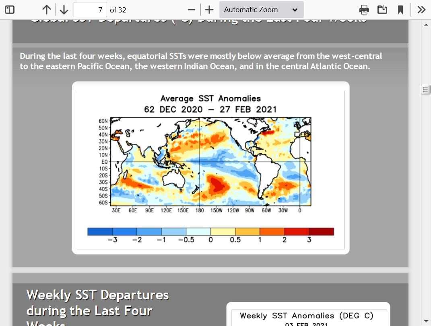Click the dark red colorbar swatch above 3
Viewport: 431px width, 326px height.
[321, 232]
